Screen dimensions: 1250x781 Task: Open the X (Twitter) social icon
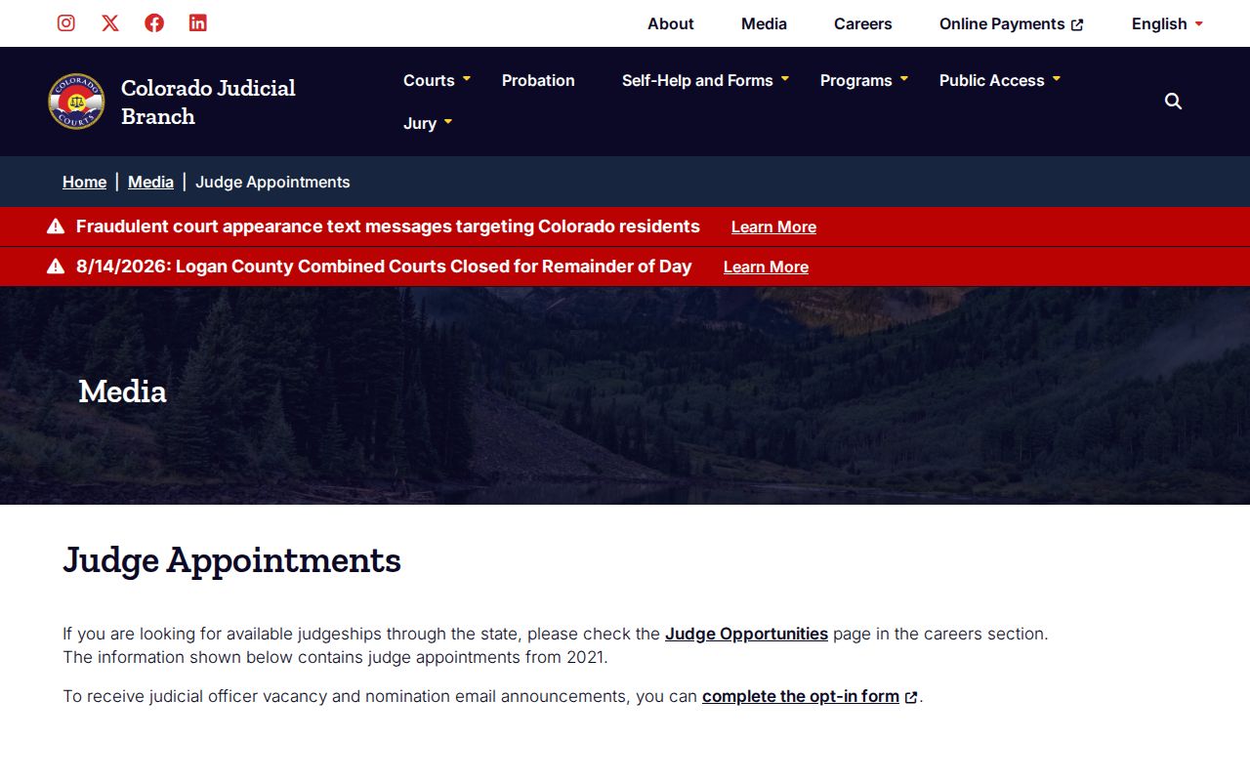pyautogui.click(x=110, y=23)
